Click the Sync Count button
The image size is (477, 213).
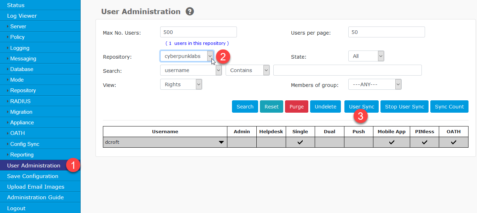(x=449, y=107)
